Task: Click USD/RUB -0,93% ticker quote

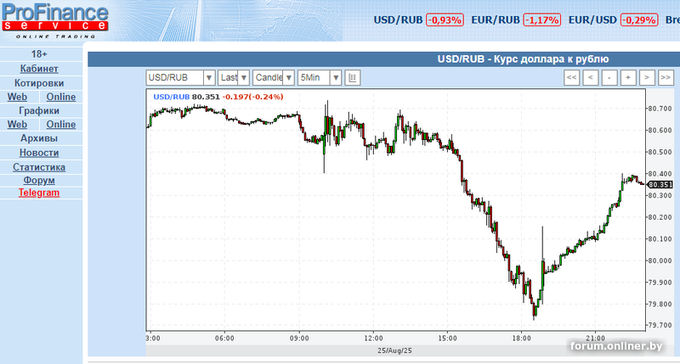Action: pyautogui.click(x=418, y=20)
